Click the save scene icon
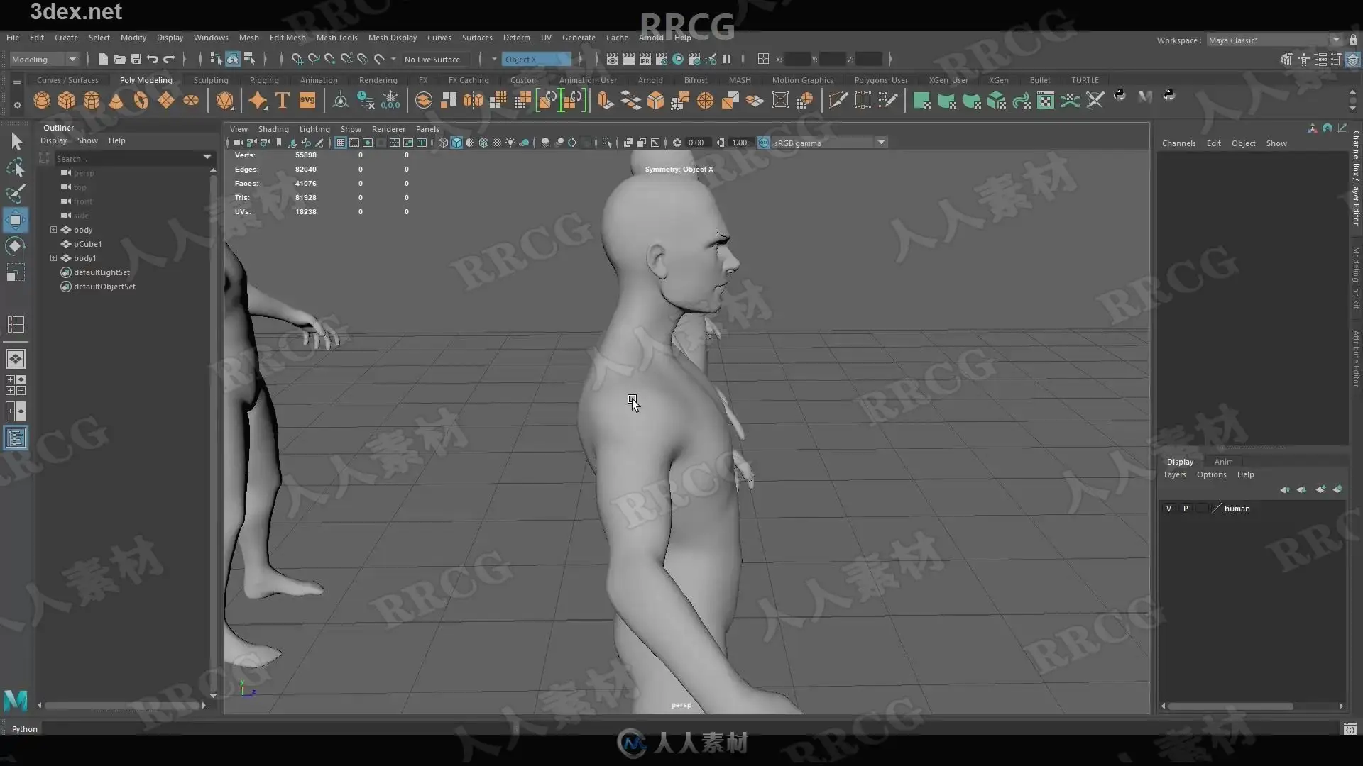 (x=136, y=60)
